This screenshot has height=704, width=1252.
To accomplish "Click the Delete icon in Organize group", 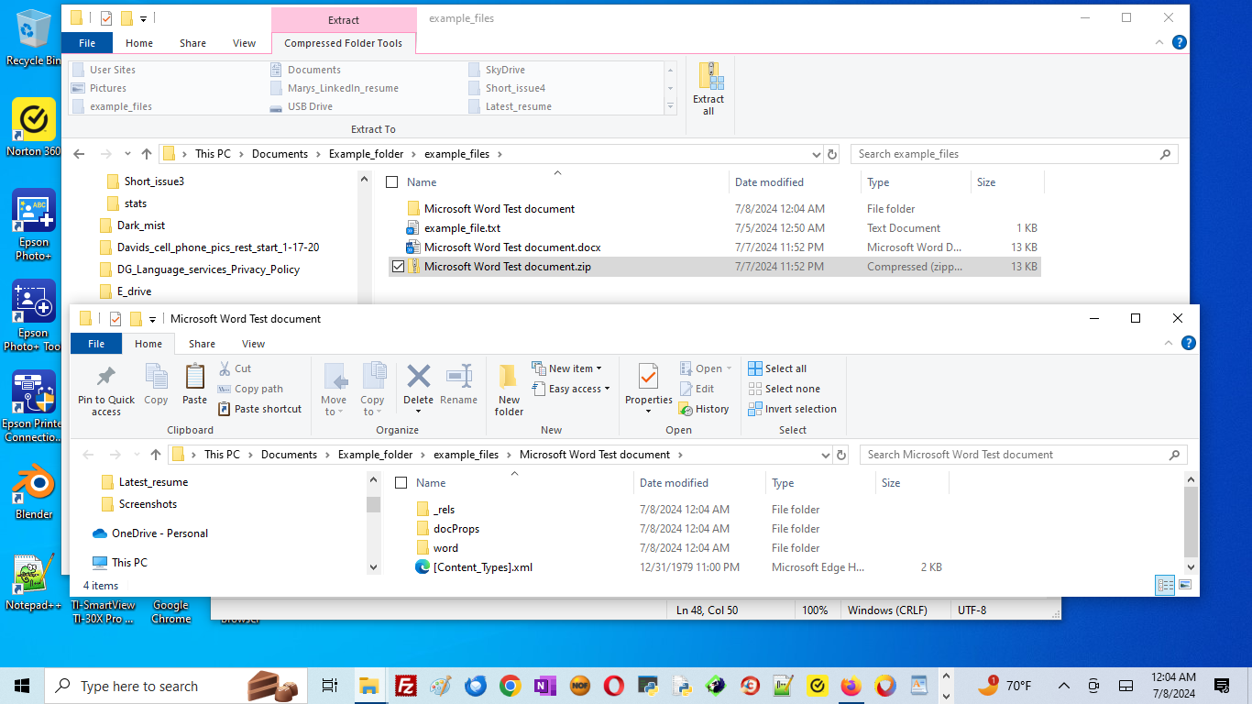I will click(418, 385).
